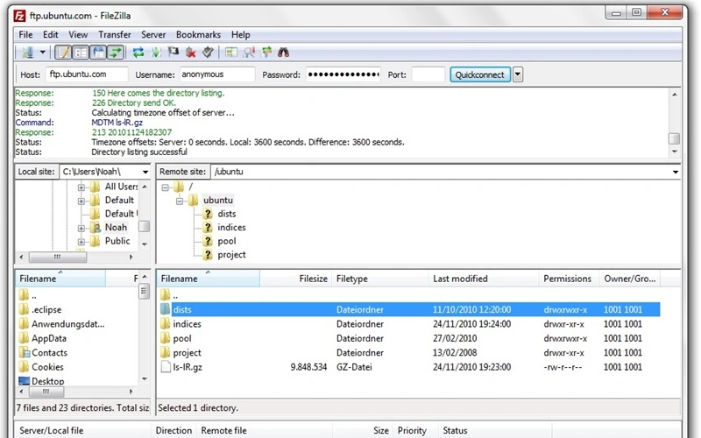The width and height of the screenshot is (701, 438).
Task: Select the ls-lR.gz file icon
Action: click(x=166, y=367)
